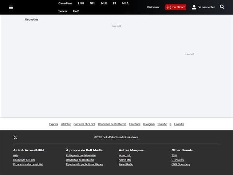This screenshot has height=175, width=233.
Task: Go to the NFL section
Action: (x=92, y=3)
